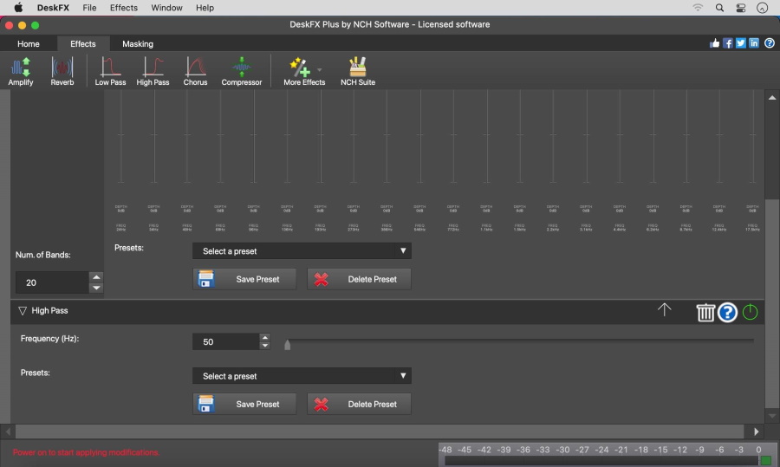Click the vertical scrollbar up arrow
The width and height of the screenshot is (780, 467).
[x=772, y=98]
